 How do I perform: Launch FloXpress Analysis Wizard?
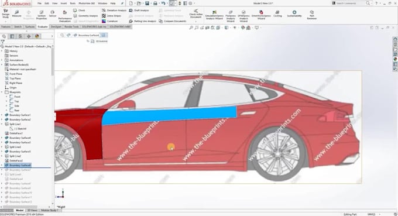pyautogui.click(x=231, y=16)
